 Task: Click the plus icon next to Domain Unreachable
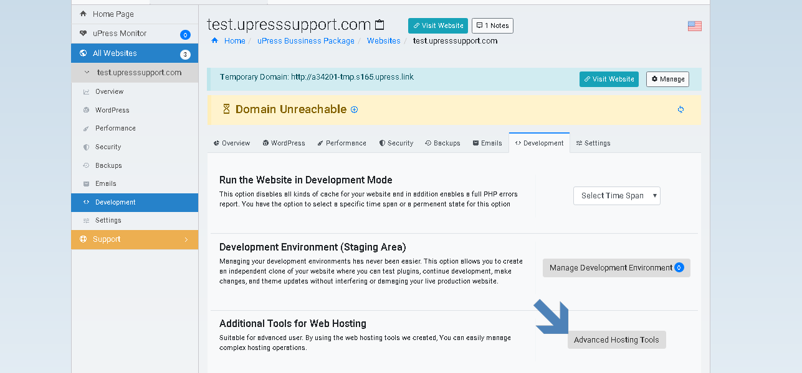click(355, 109)
